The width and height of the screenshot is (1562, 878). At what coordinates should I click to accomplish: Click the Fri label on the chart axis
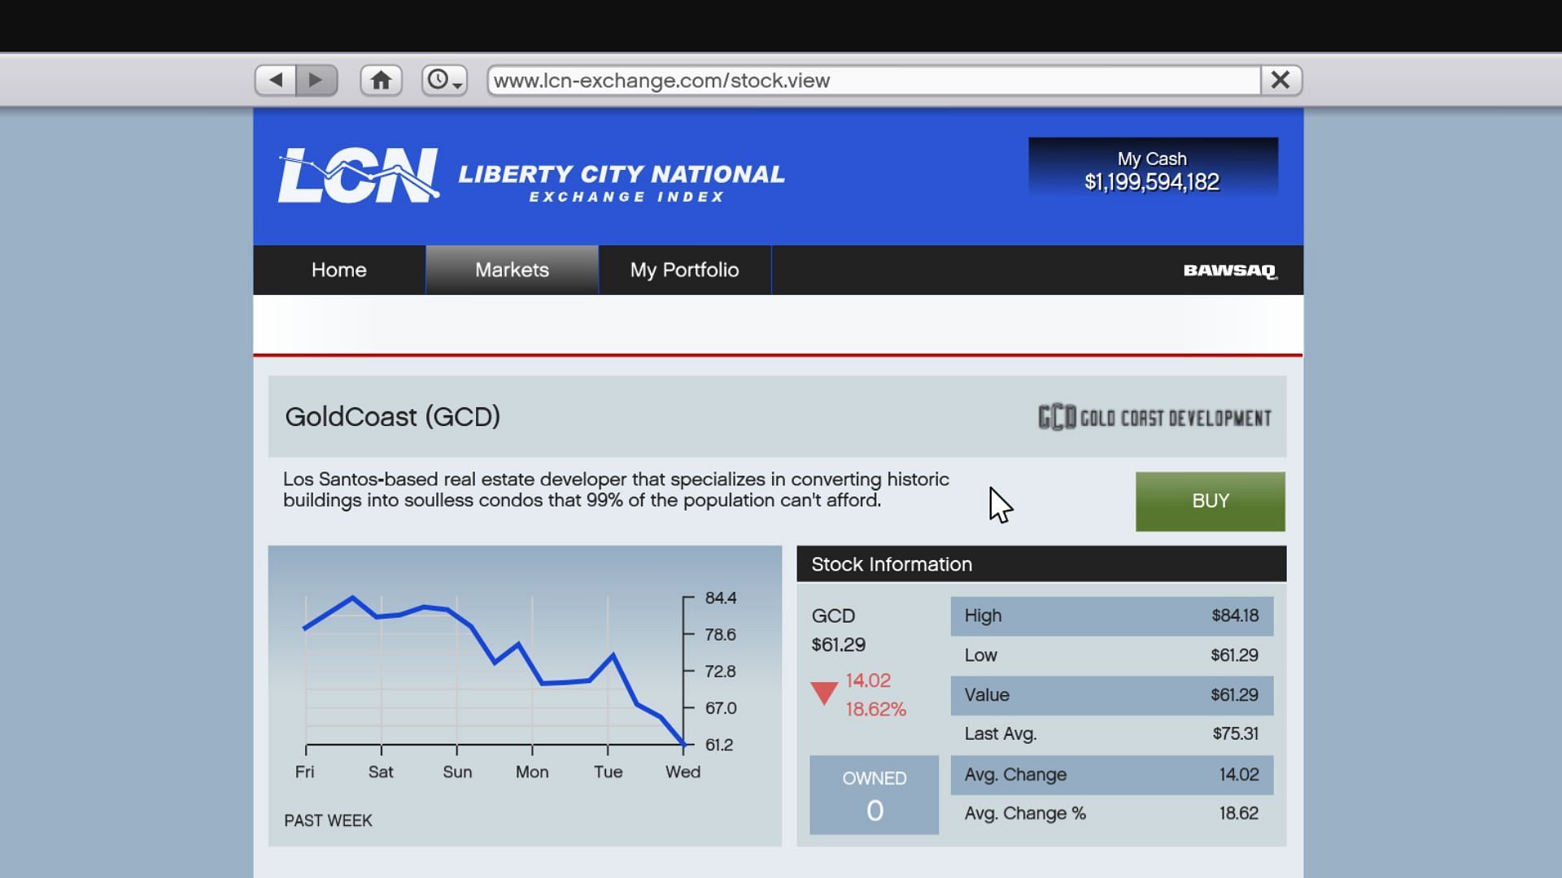pos(304,772)
